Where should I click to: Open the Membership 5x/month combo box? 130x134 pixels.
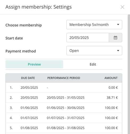(94, 25)
